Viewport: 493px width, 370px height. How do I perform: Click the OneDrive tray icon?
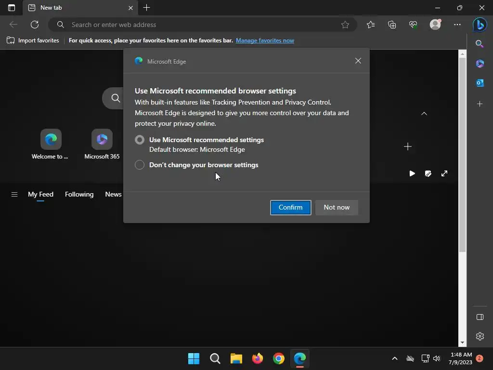pyautogui.click(x=410, y=358)
